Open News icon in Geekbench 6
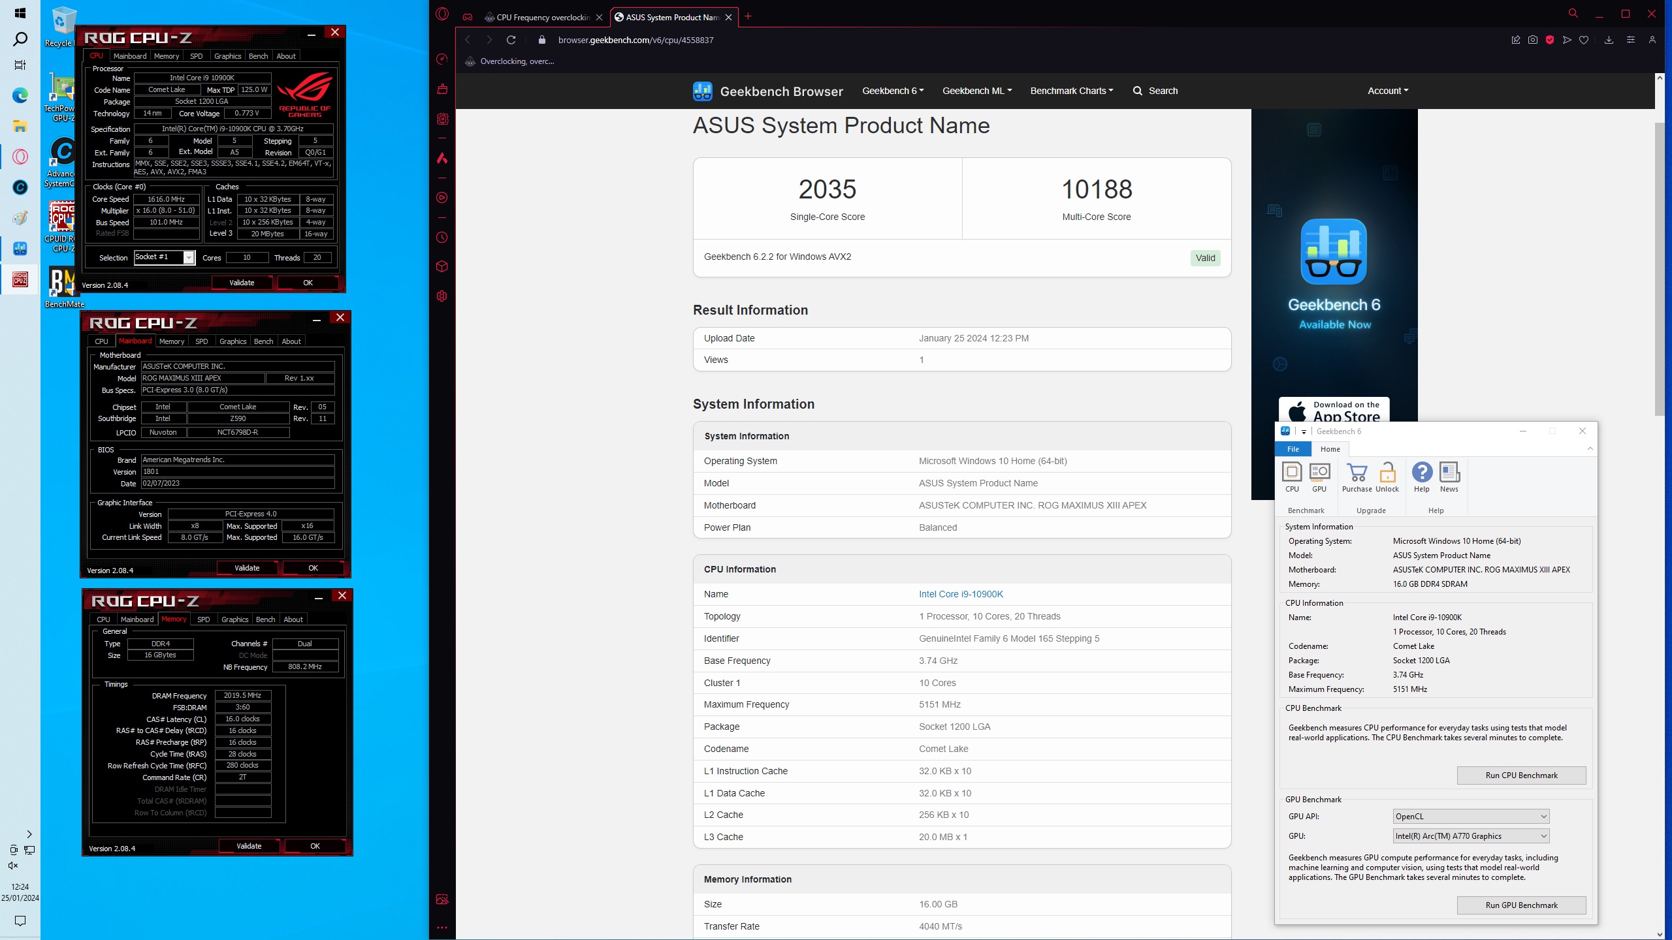Image resolution: width=1672 pixels, height=940 pixels. 1449,477
